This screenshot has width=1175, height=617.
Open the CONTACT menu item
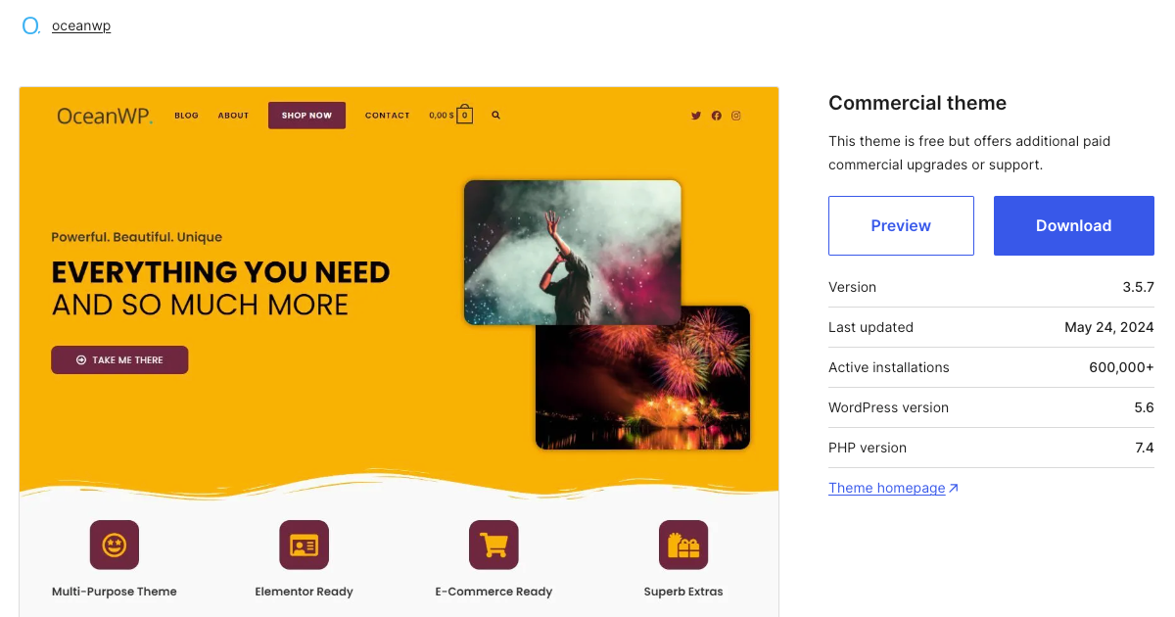[387, 115]
